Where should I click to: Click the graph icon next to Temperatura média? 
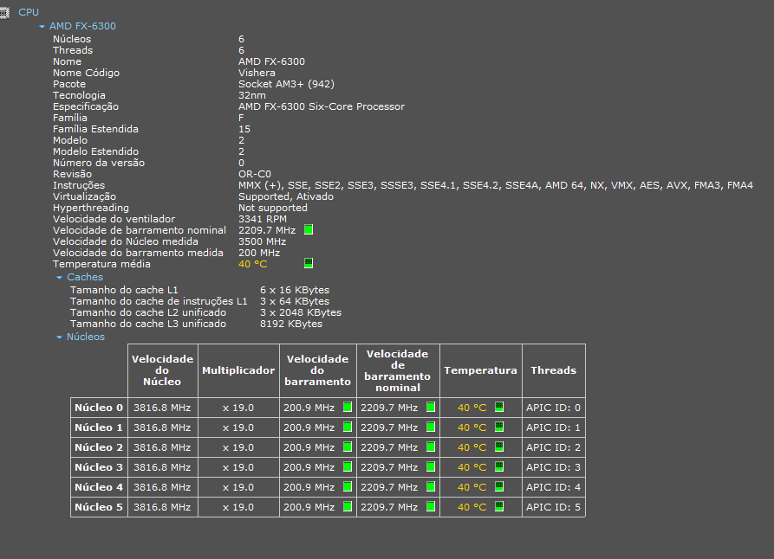[309, 263]
